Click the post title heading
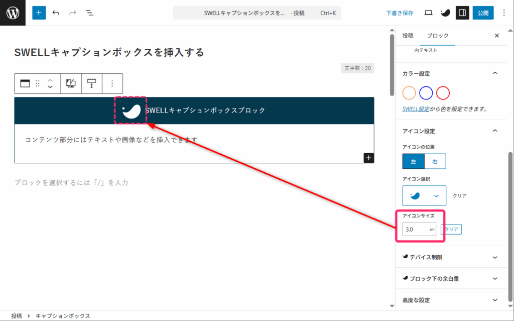Viewport: 514px width, 321px height. 109,52
